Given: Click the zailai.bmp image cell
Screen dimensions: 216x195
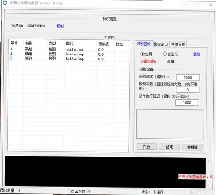Looking at the screenshot, I should [x=75, y=50].
